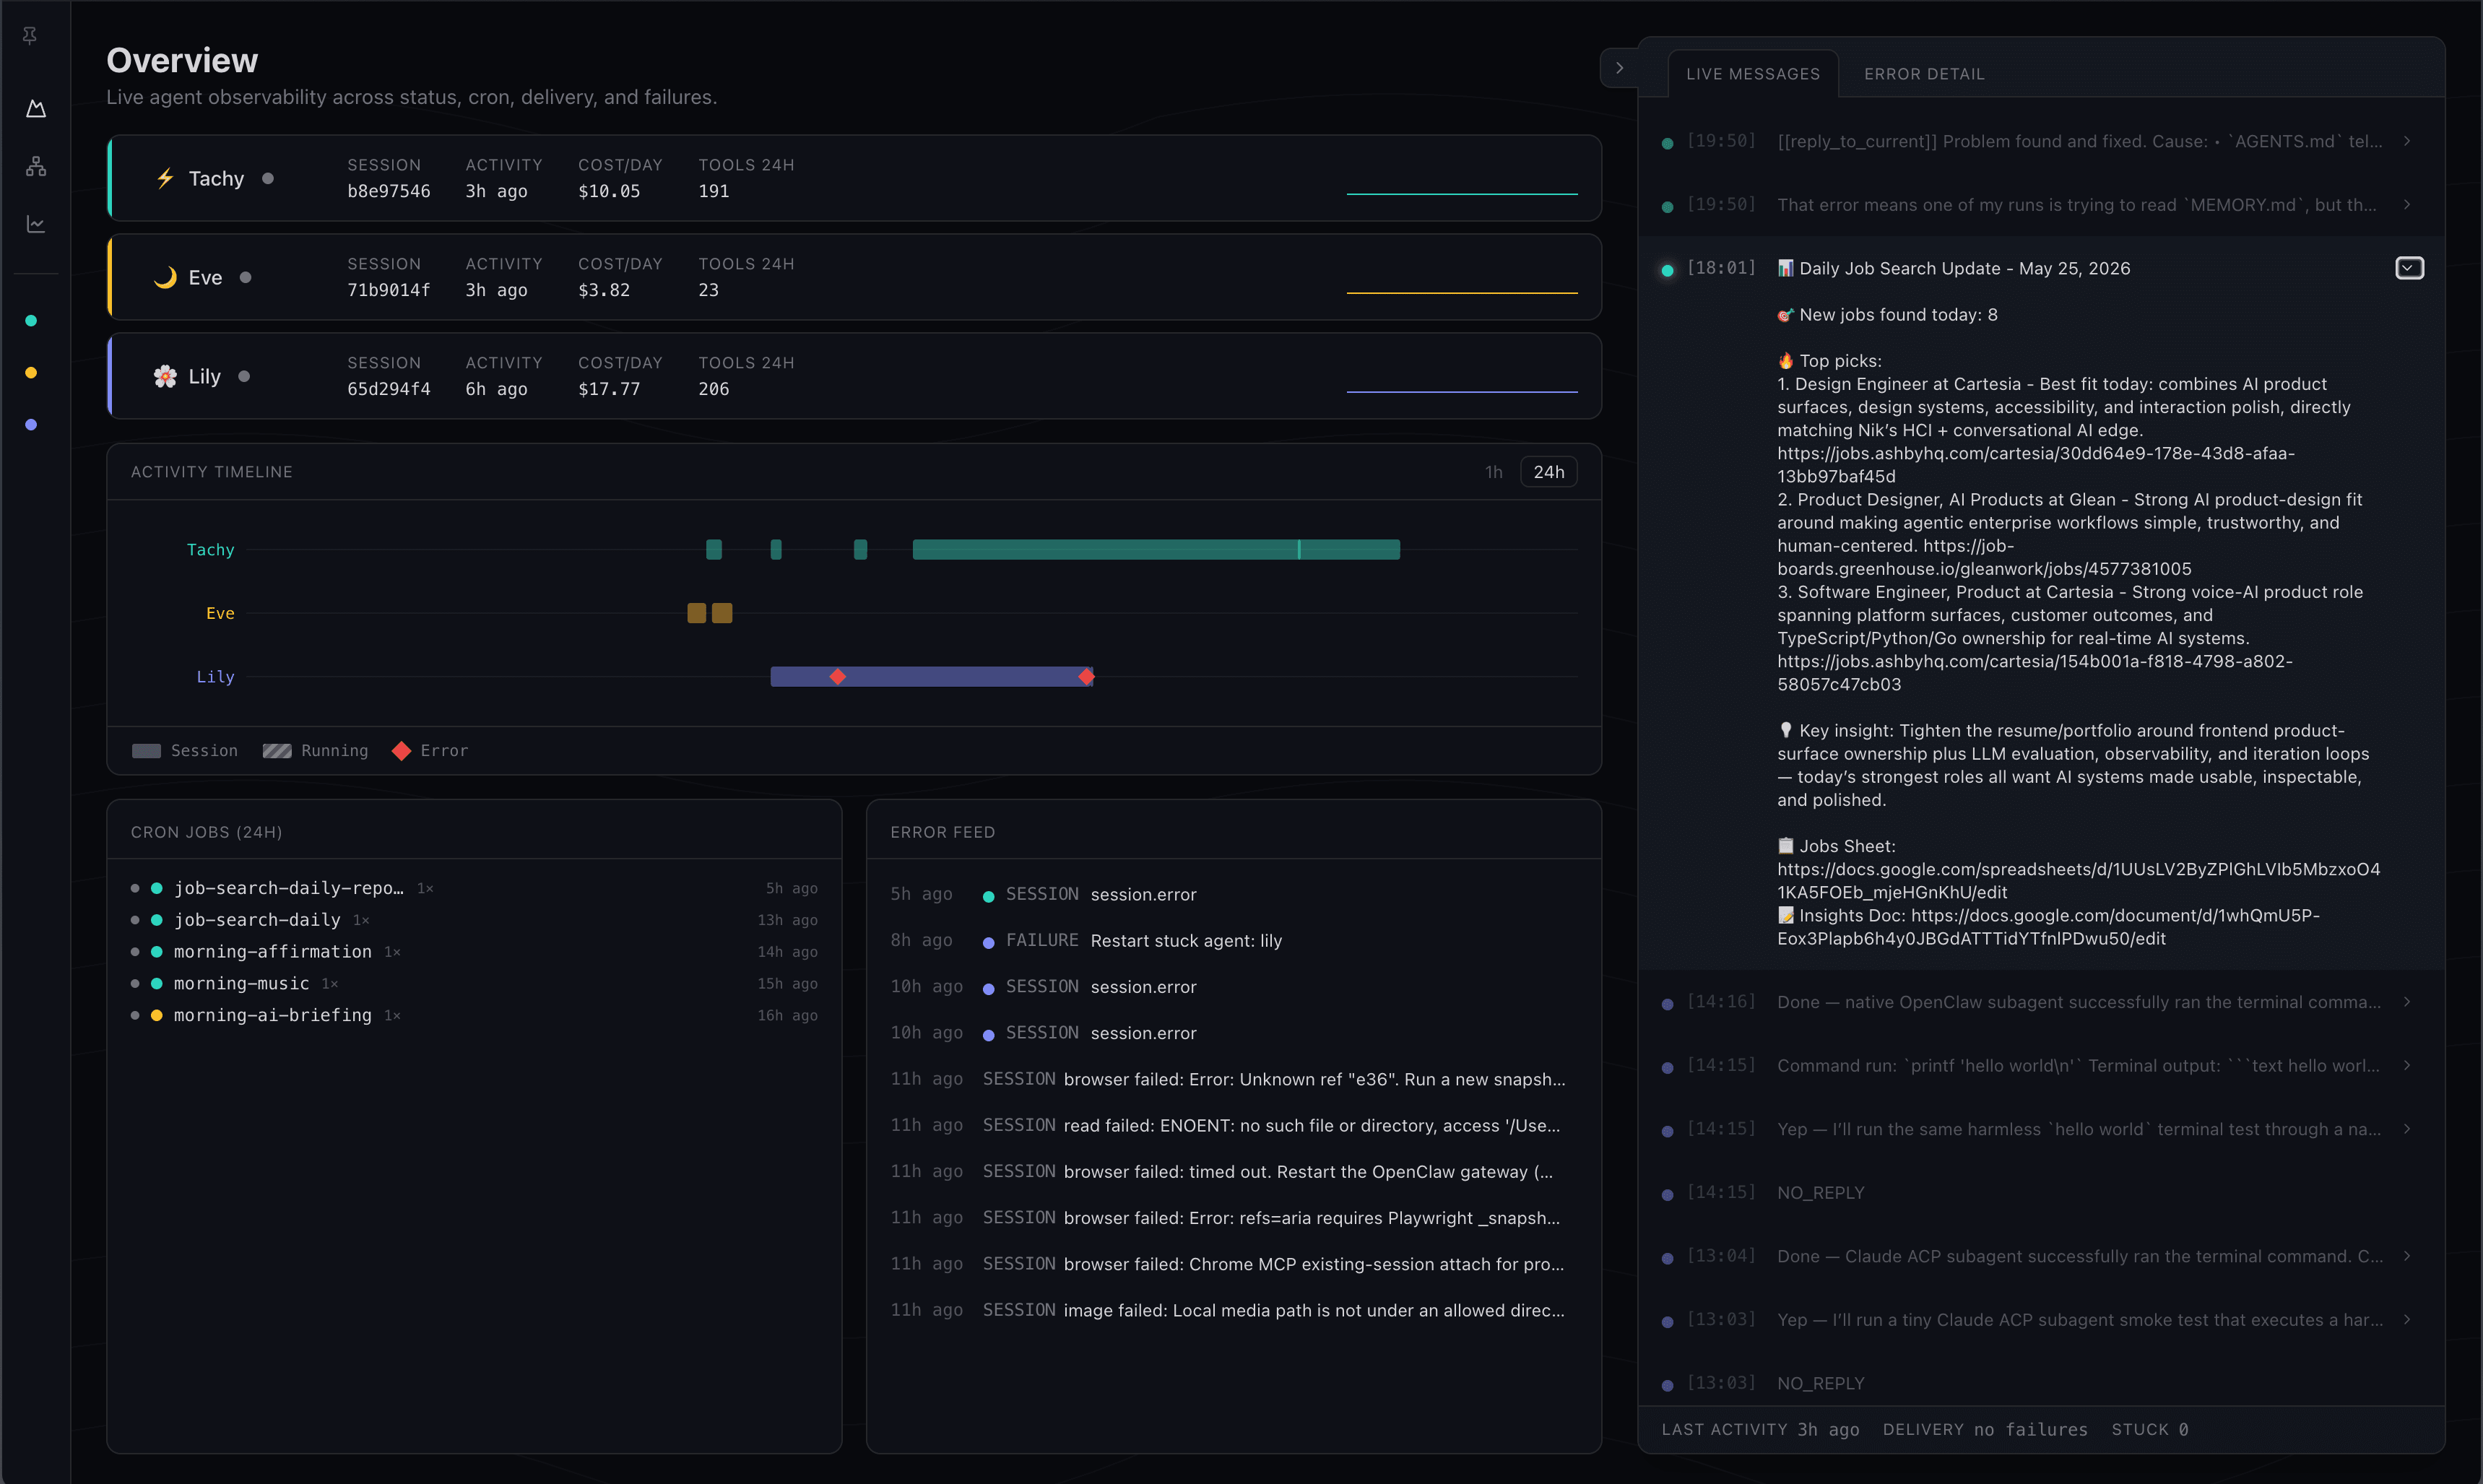This screenshot has height=1484, width=2483.
Task: Open the Insights Doc Google document link
Action: [2048, 927]
